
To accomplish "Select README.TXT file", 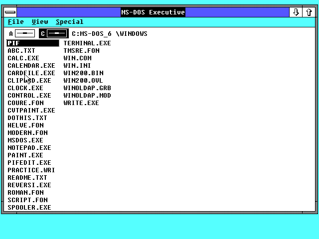I will point(27,178).
